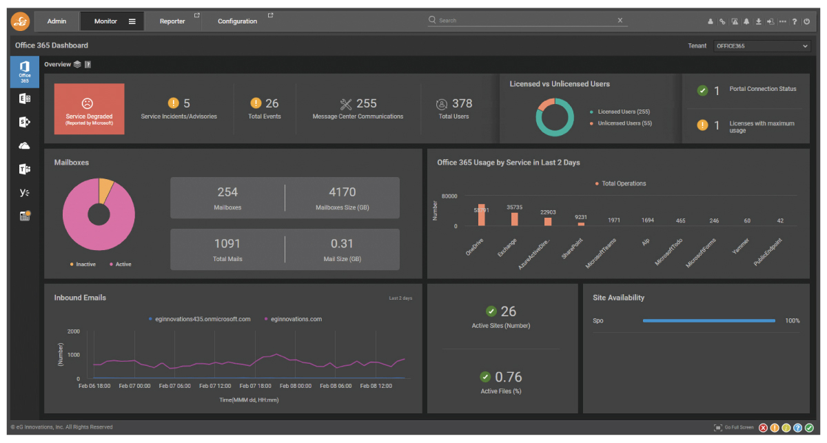Click the power logout icon

(x=806, y=21)
